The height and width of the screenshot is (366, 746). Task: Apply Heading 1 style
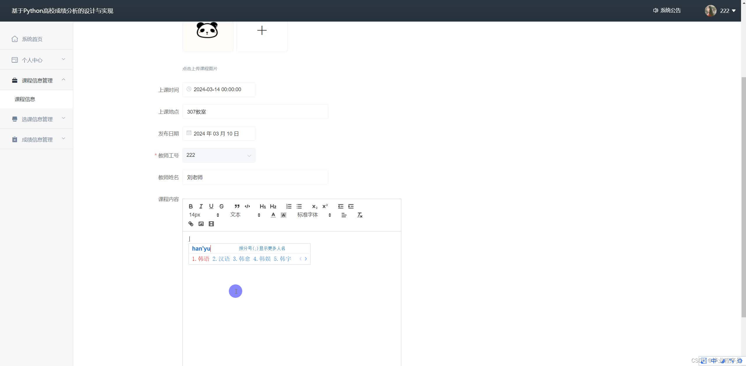(263, 206)
